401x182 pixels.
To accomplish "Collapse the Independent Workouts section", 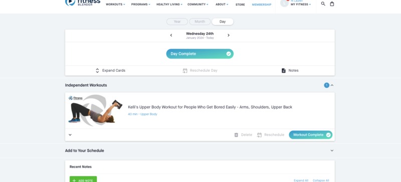I will [x=332, y=85].
